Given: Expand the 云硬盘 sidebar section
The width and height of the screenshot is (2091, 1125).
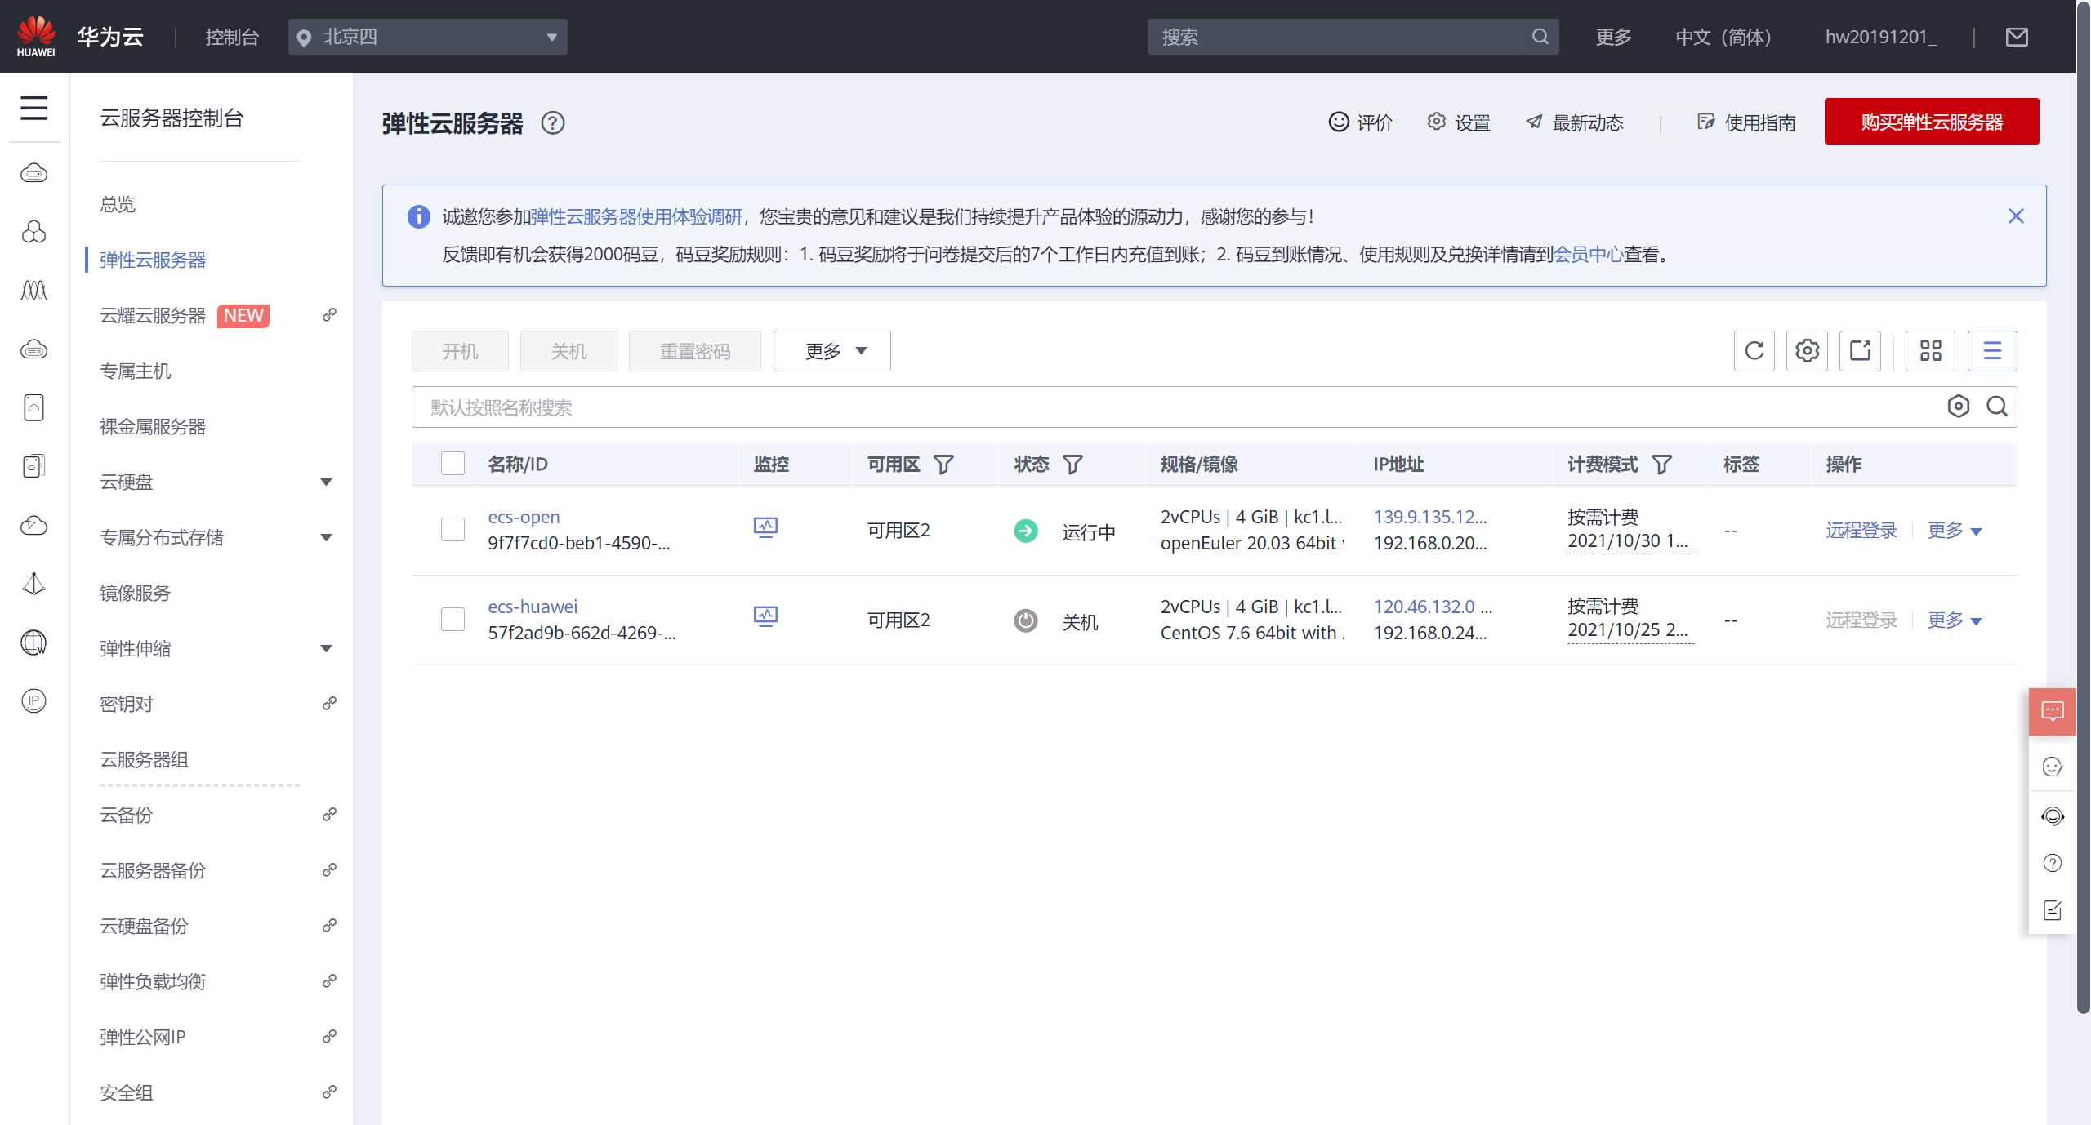Looking at the screenshot, I should click(x=326, y=482).
